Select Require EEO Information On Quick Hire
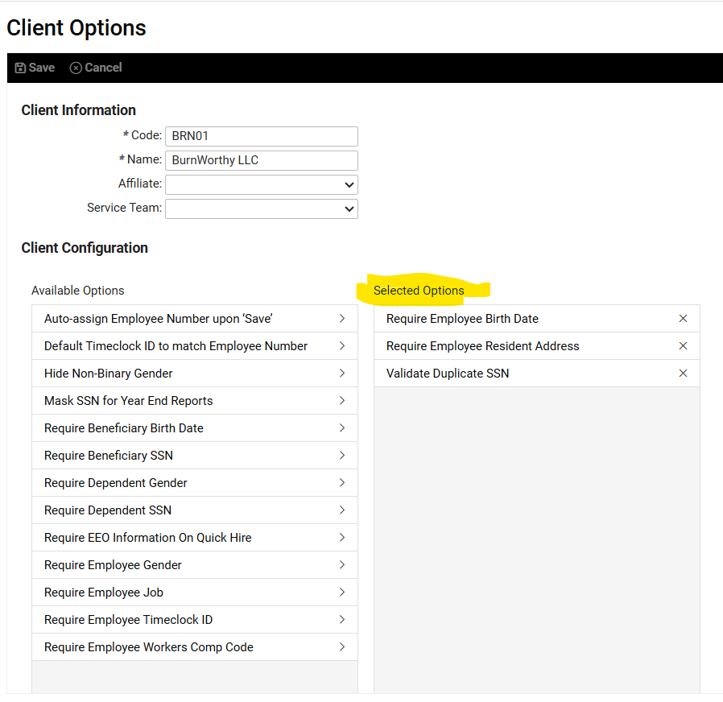 pyautogui.click(x=148, y=538)
